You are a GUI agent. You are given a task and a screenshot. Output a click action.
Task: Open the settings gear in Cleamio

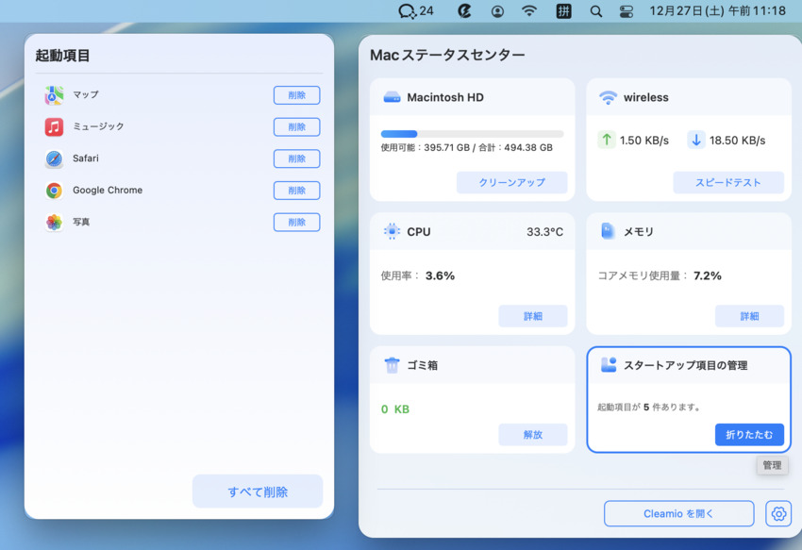pos(777,513)
